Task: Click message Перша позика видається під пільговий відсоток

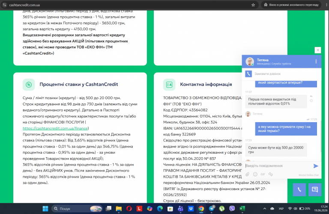Action: point(276,102)
